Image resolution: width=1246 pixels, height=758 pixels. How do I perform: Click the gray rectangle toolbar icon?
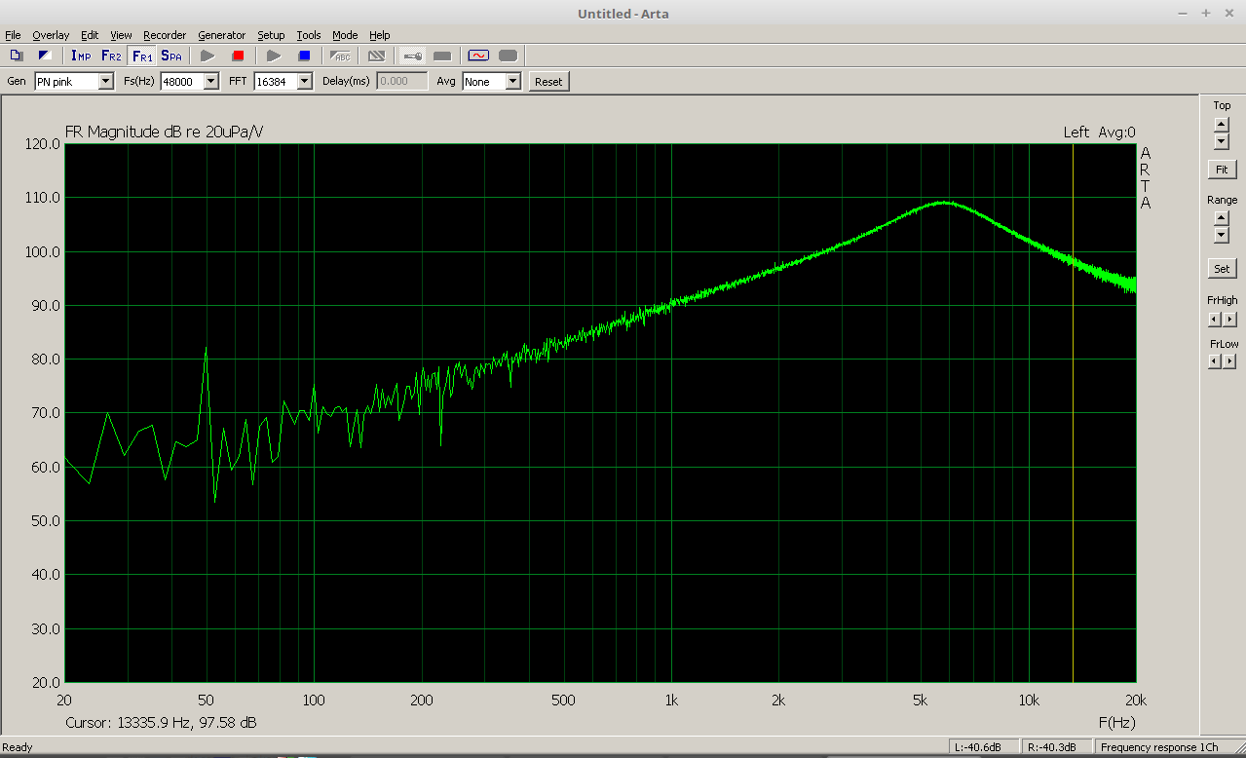pyautogui.click(x=442, y=56)
